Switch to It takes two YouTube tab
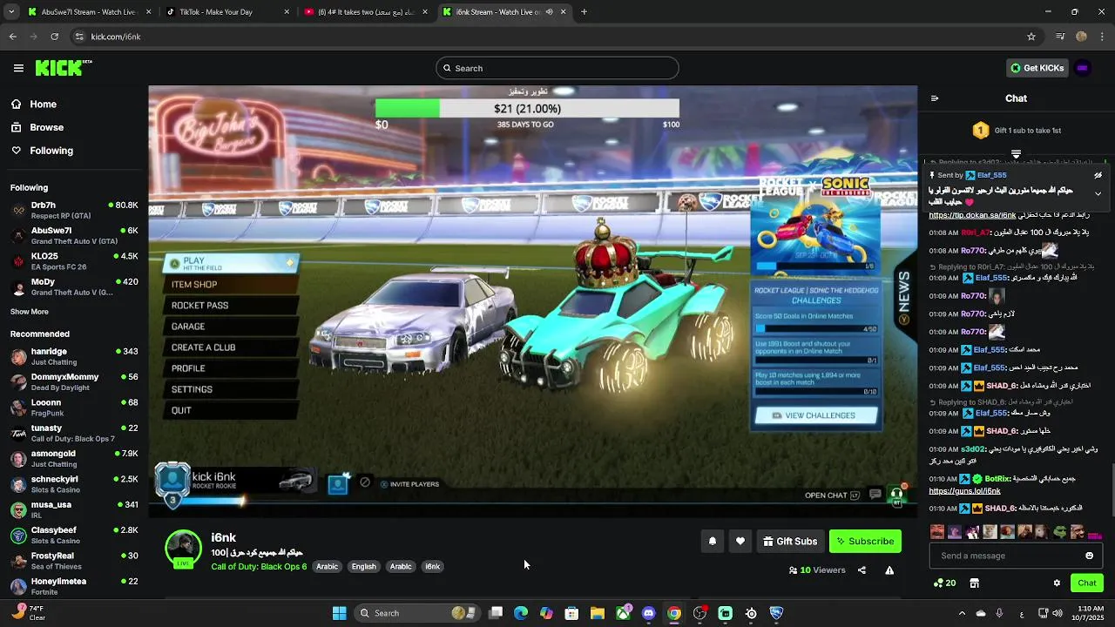The height and width of the screenshot is (627, 1115). 366,12
